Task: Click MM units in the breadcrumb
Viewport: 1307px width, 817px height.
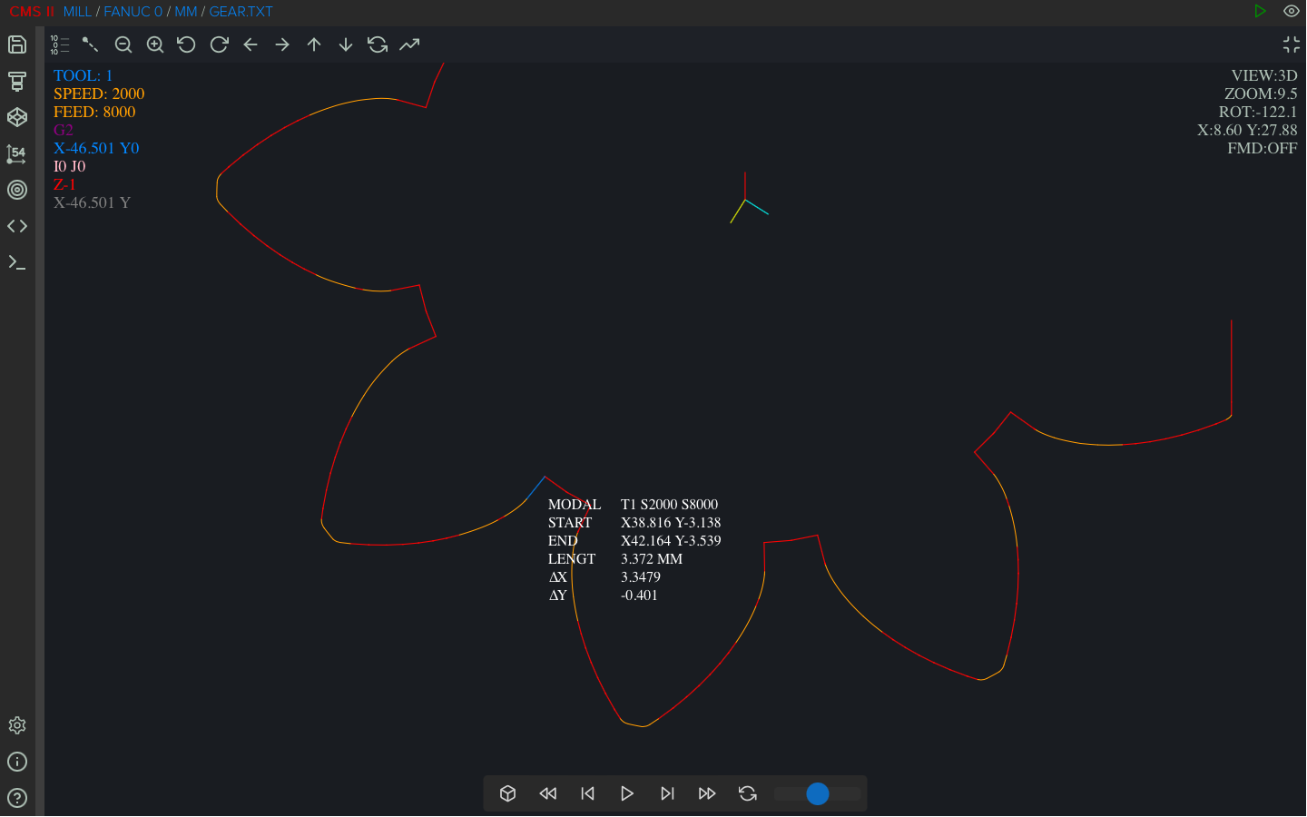Action: tap(186, 12)
